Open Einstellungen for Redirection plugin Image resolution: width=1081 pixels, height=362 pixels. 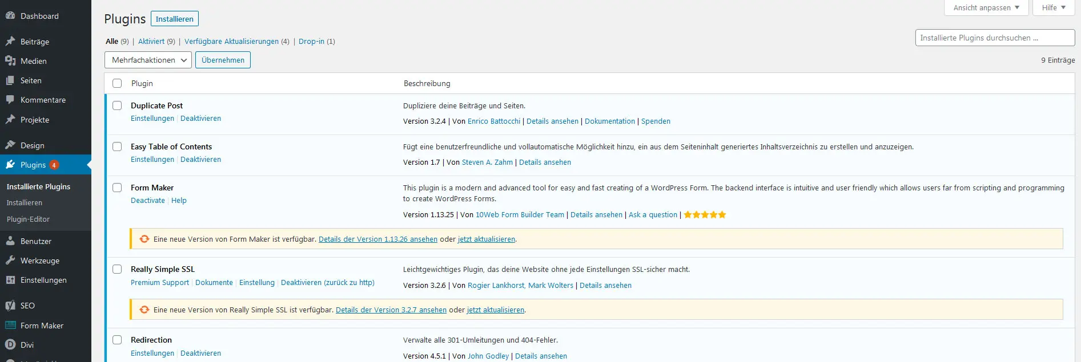click(152, 353)
